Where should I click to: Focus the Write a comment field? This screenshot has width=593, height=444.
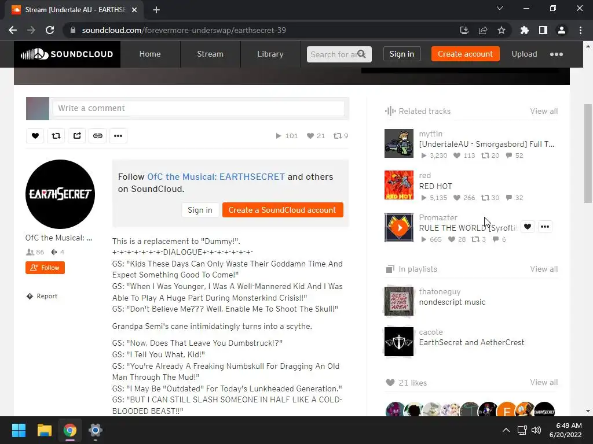click(199, 108)
